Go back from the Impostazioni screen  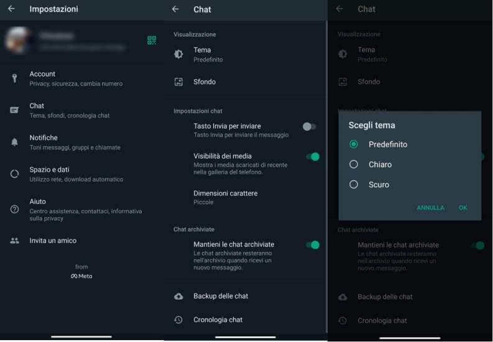(11, 9)
